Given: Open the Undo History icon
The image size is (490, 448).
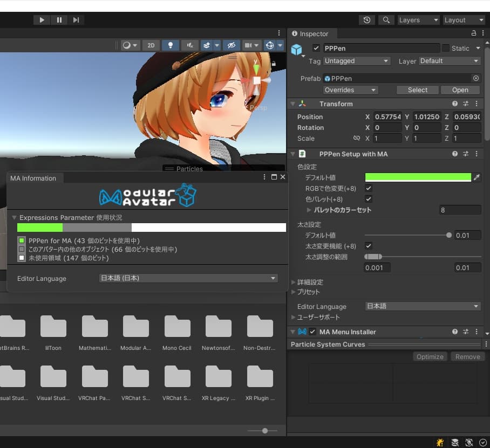Looking at the screenshot, I should click(367, 20).
